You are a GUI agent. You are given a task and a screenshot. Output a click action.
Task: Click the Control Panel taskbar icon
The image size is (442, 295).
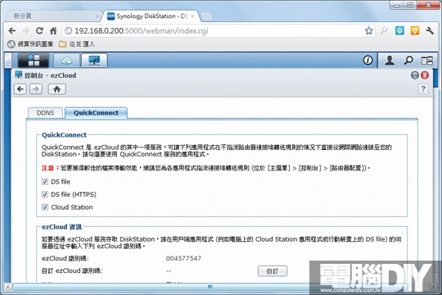tap(94, 60)
